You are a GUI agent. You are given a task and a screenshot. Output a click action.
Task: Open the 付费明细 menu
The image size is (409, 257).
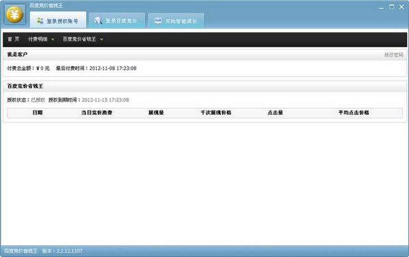pyautogui.click(x=37, y=39)
